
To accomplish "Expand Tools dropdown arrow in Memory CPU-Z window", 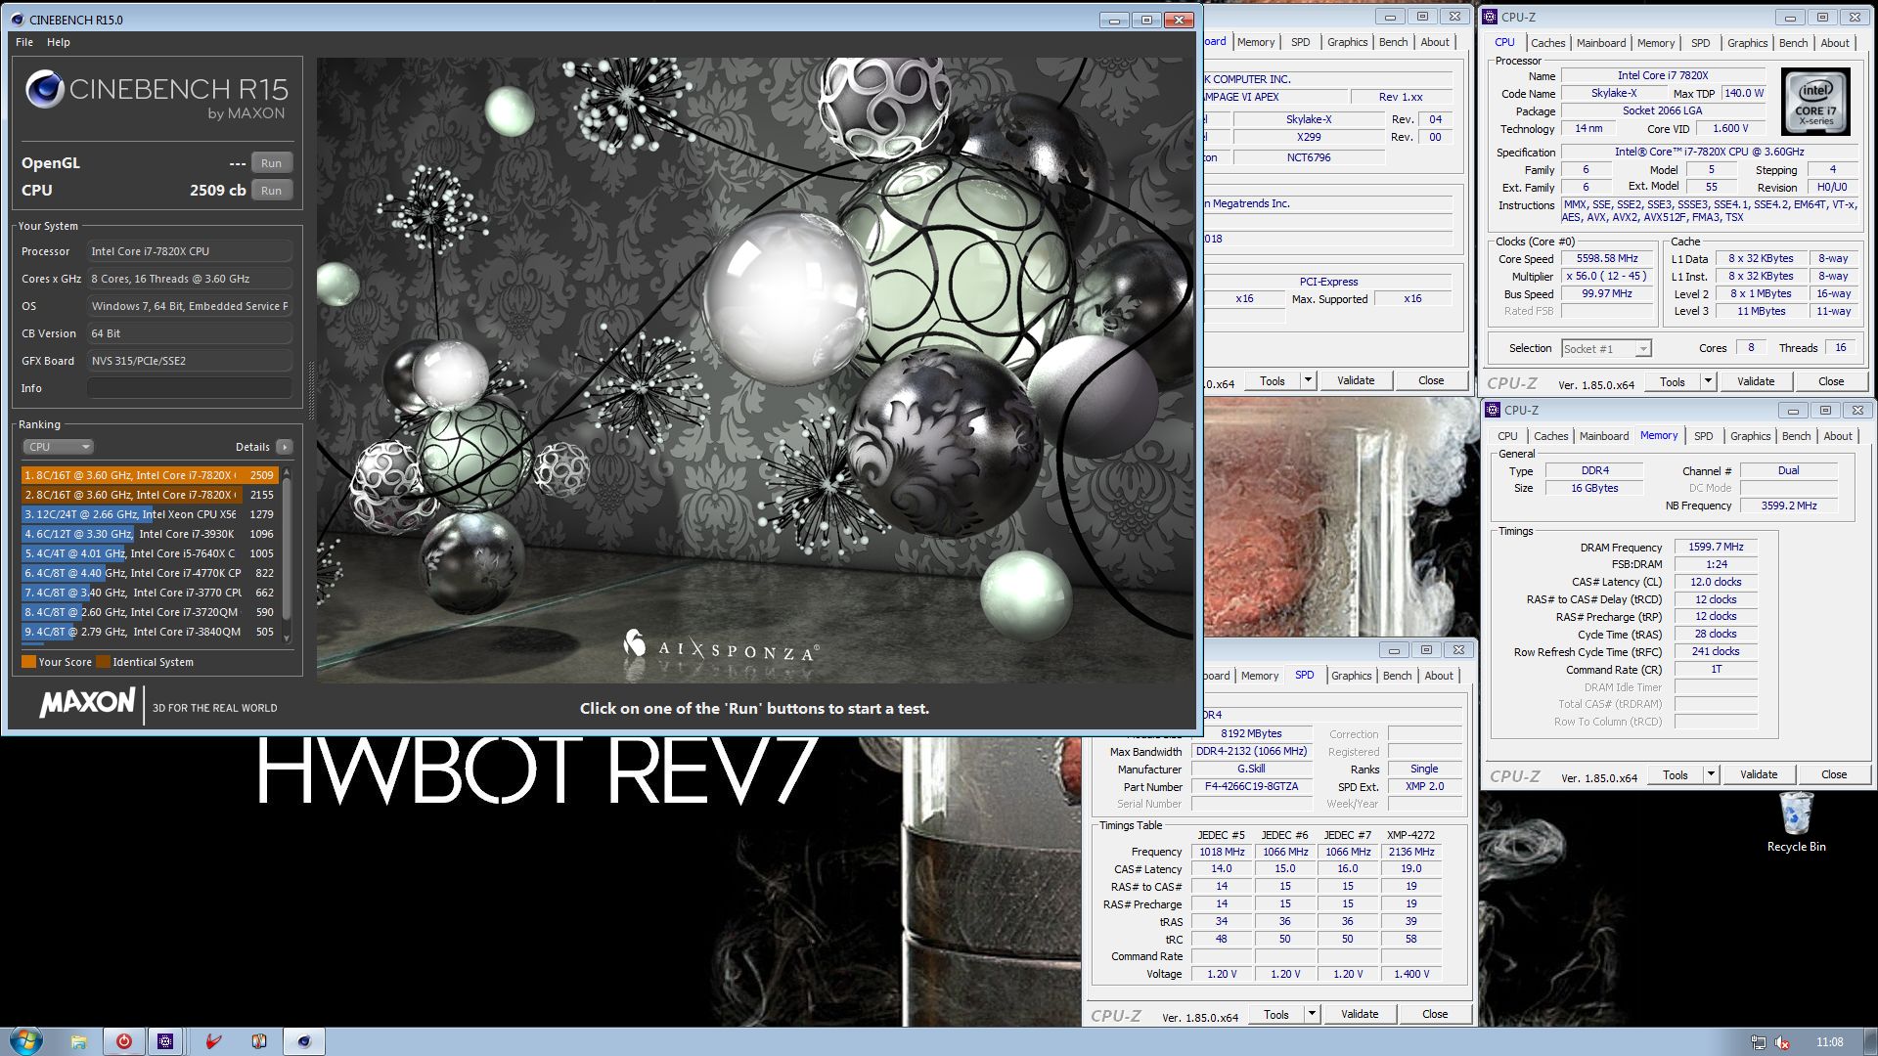I will click(1711, 774).
